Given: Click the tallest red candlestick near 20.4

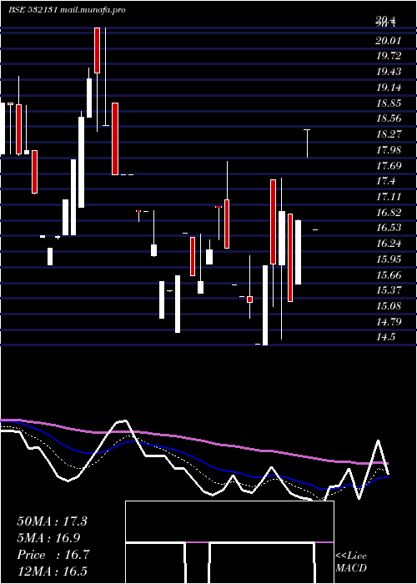Looking at the screenshot, I should [x=98, y=50].
